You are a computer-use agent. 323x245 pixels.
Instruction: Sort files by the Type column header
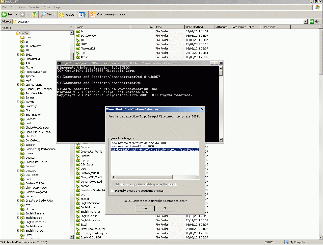point(169,27)
